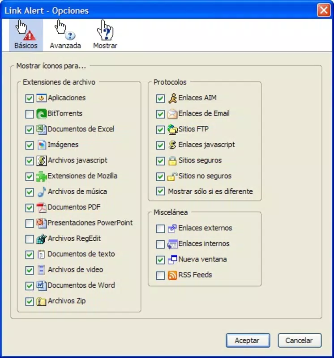The width and height of the screenshot is (334, 358).
Task: Toggle the Enlaces AIM checkbox
Action: 160,98
